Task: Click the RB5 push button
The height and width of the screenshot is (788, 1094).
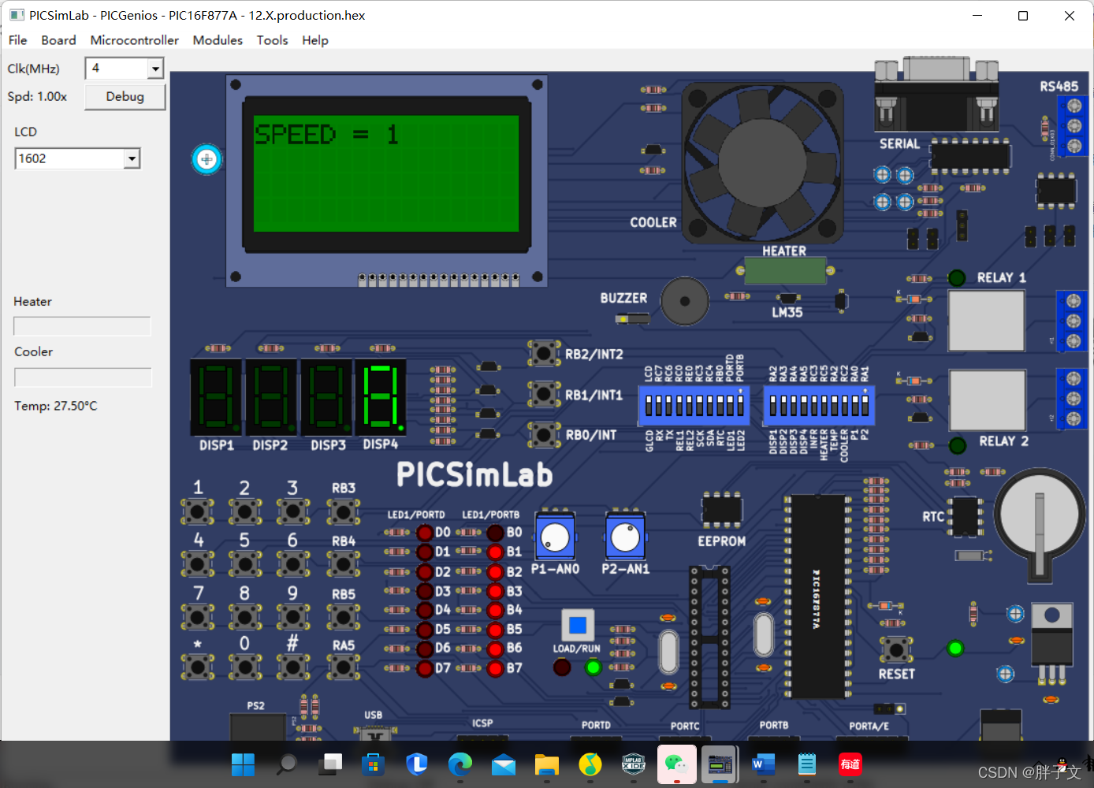Action: click(x=344, y=616)
